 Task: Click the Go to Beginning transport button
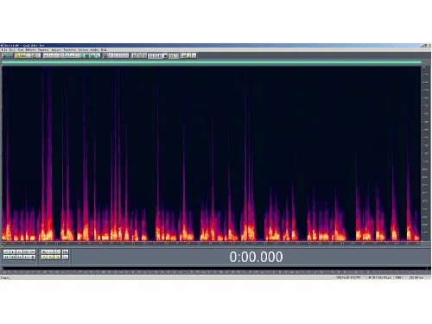[x=6, y=257]
